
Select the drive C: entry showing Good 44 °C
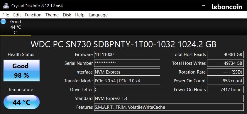[x=16, y=27]
